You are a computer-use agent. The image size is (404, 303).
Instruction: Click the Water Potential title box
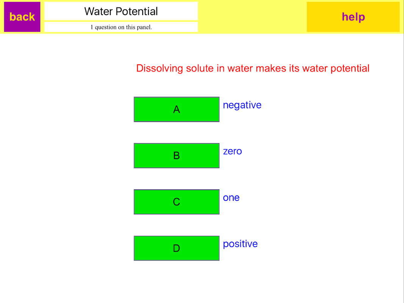[121, 11]
